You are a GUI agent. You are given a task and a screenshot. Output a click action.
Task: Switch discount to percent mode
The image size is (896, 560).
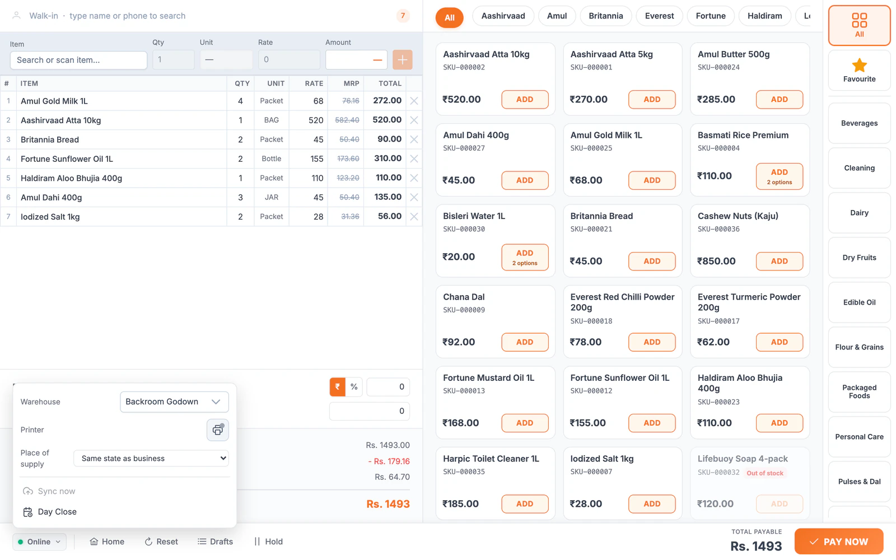click(x=354, y=387)
